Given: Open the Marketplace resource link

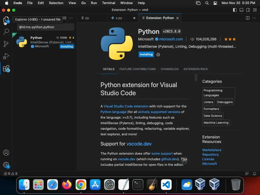Looking at the screenshot, I should click(x=212, y=150).
